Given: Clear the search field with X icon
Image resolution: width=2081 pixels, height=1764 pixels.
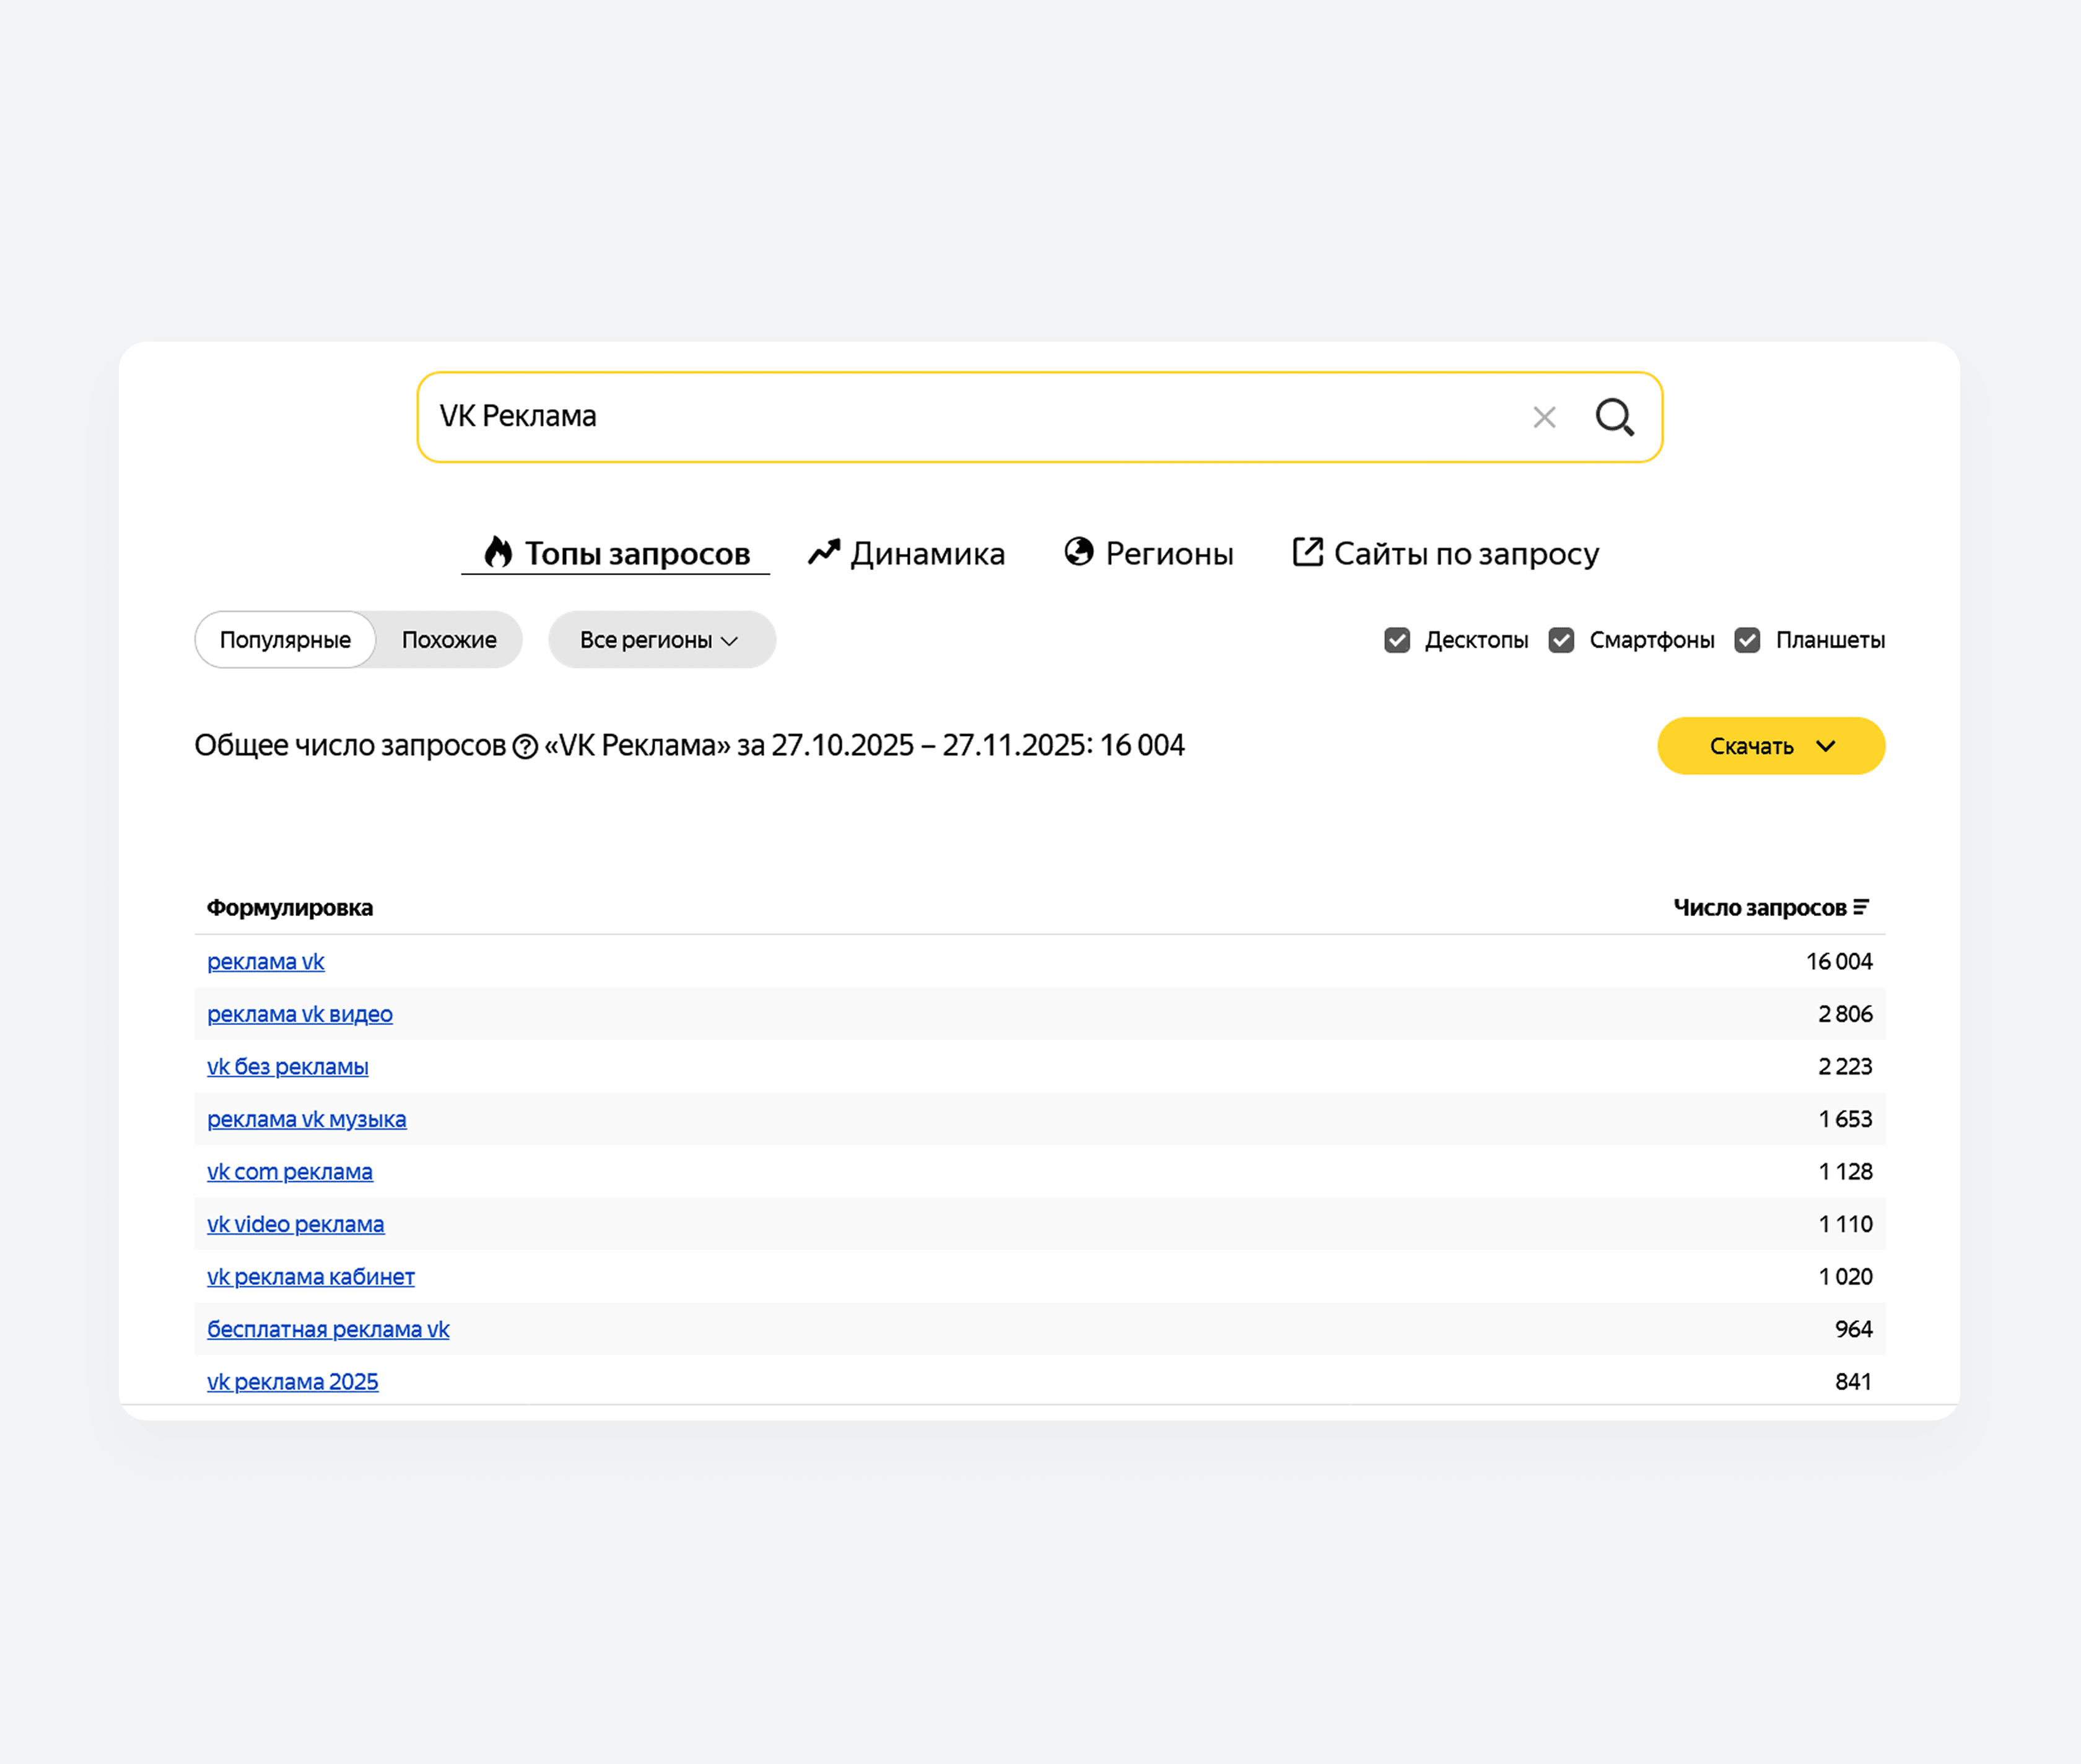Looking at the screenshot, I should coord(1544,417).
